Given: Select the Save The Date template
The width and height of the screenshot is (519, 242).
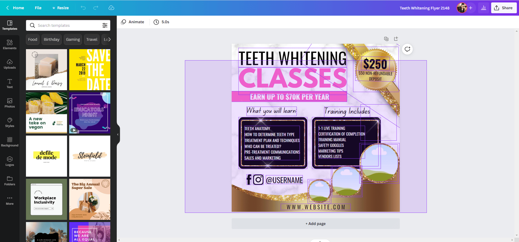Looking at the screenshot, I should click(x=90, y=70).
